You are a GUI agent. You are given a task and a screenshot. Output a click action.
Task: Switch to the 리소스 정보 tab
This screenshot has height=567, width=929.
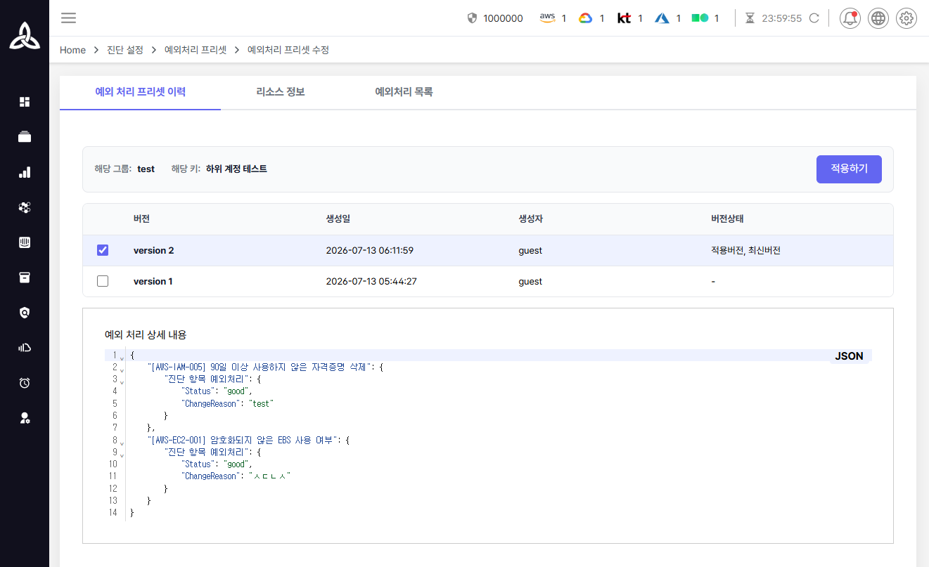pyautogui.click(x=281, y=92)
